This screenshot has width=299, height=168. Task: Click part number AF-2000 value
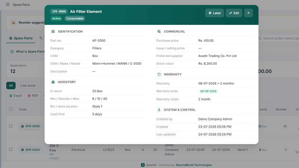tap(99, 40)
